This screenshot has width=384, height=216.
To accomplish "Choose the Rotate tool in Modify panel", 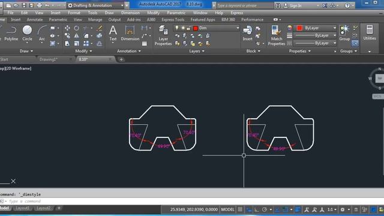I will (76, 28).
